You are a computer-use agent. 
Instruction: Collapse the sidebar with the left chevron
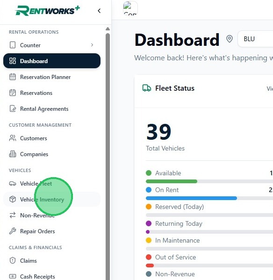(x=99, y=11)
